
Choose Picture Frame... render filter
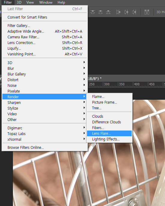[109, 102]
